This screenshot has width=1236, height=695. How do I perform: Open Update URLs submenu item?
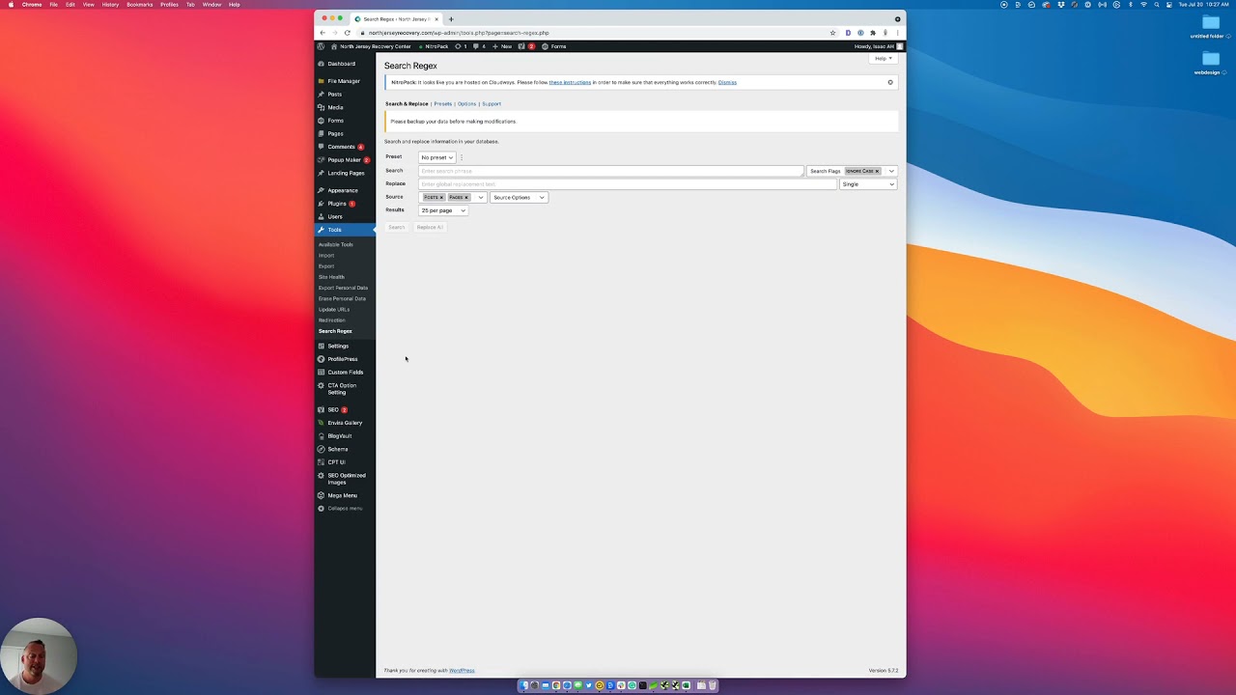tap(334, 310)
